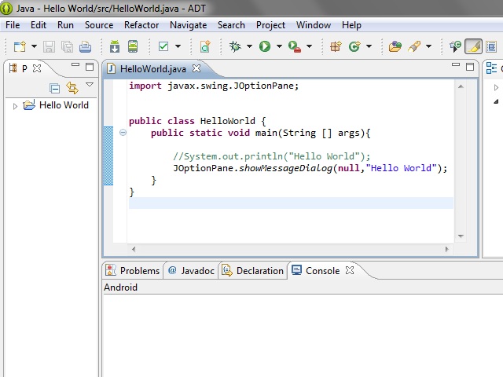Image resolution: width=503 pixels, height=377 pixels.
Task: Toggle Mark Occurrences highlighter button
Action: pyautogui.click(x=473, y=47)
